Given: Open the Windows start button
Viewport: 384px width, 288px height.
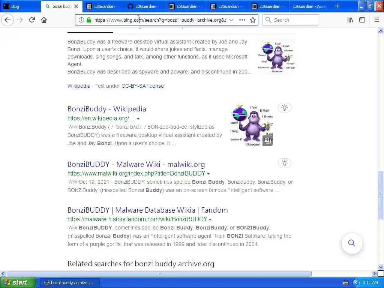Looking at the screenshot, I should pyautogui.click(x=18, y=282).
